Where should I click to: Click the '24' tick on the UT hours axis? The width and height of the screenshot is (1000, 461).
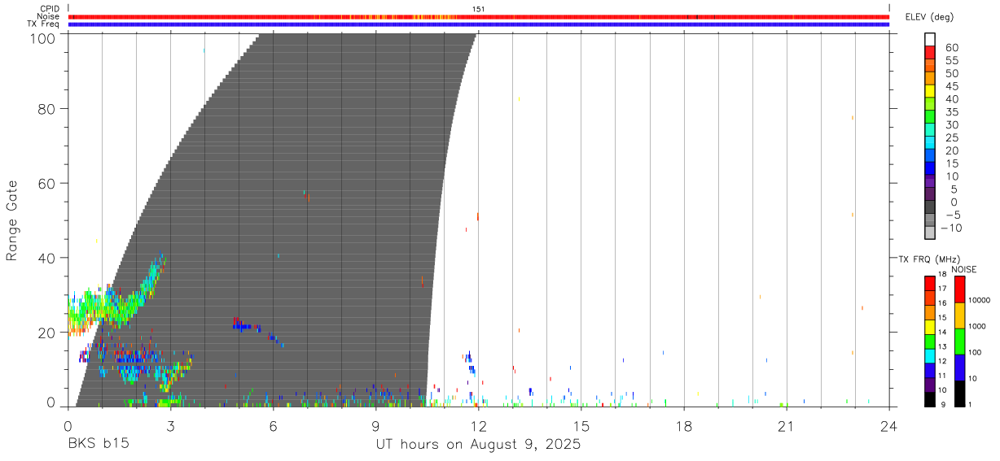(x=889, y=425)
